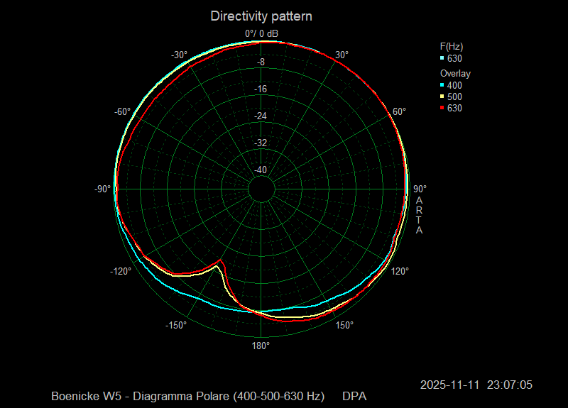Click the -90° angle label
This screenshot has width=568, height=408.
click(x=102, y=189)
